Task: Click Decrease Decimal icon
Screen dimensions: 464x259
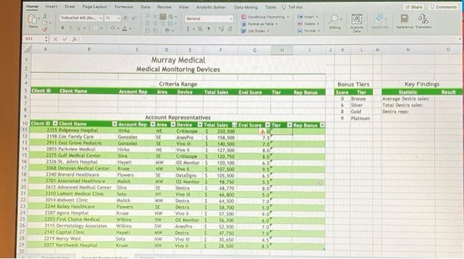Action: coord(230,29)
